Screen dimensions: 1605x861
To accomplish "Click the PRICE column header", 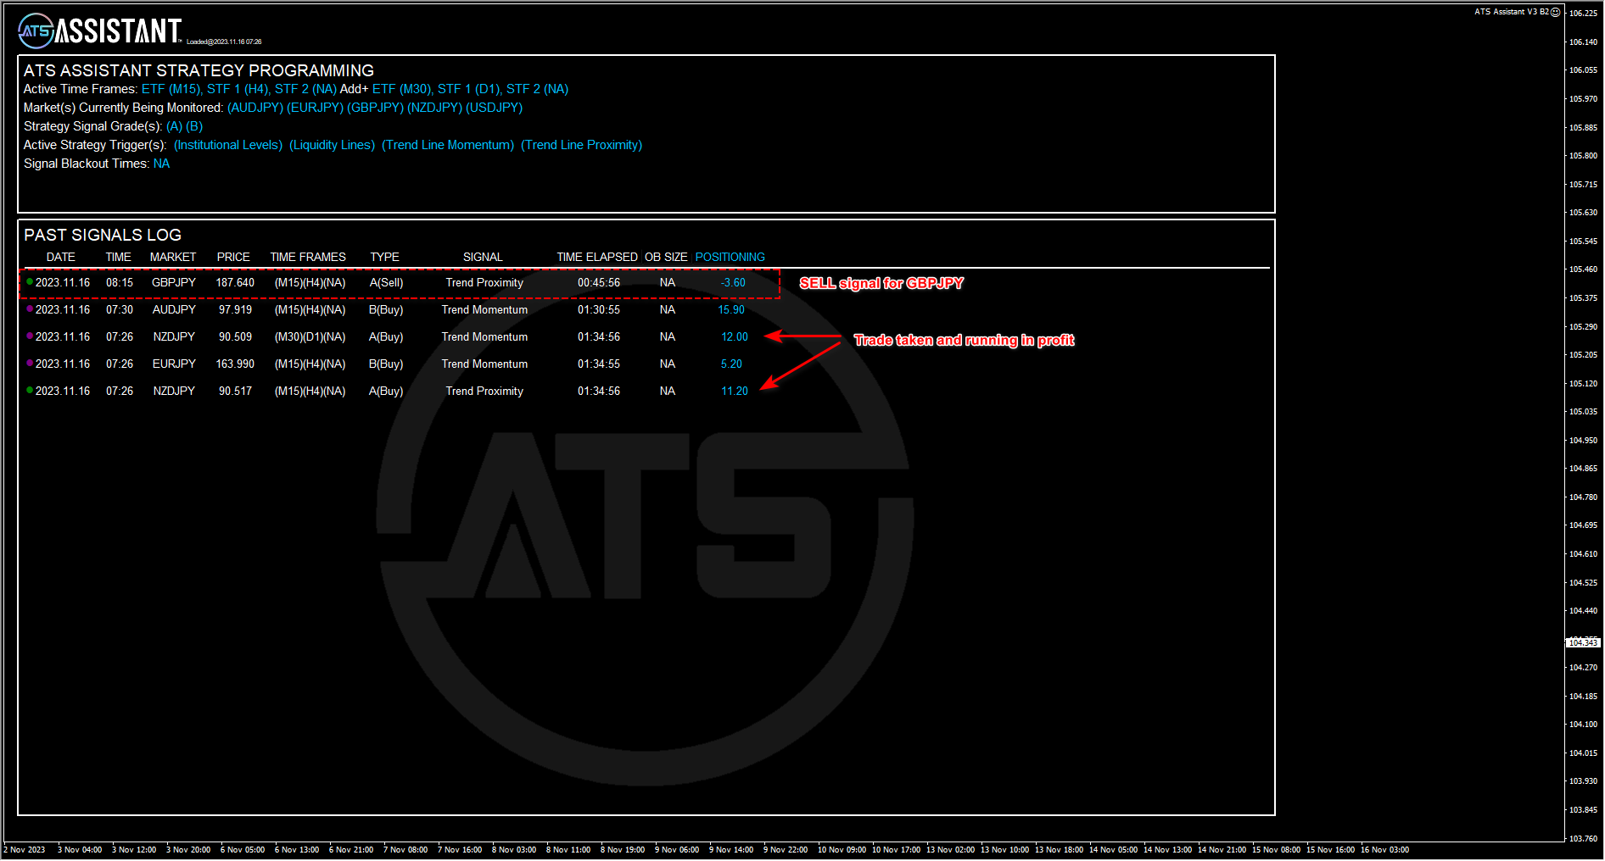I will (233, 257).
